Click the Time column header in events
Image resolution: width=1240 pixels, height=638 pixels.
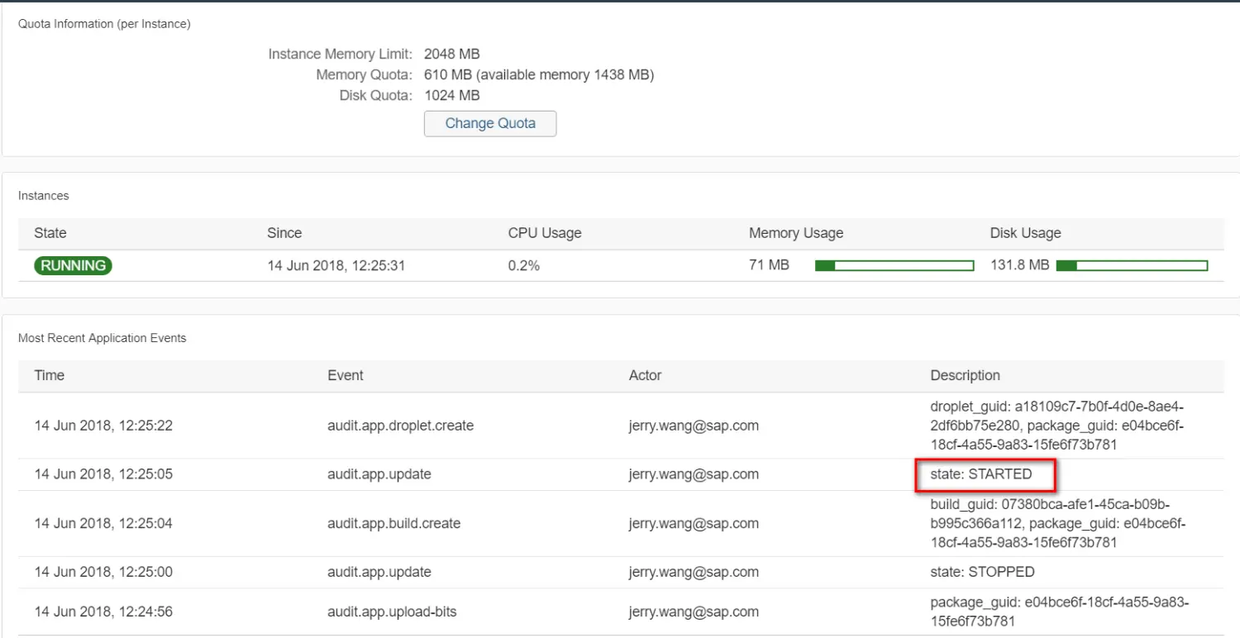tap(50, 375)
